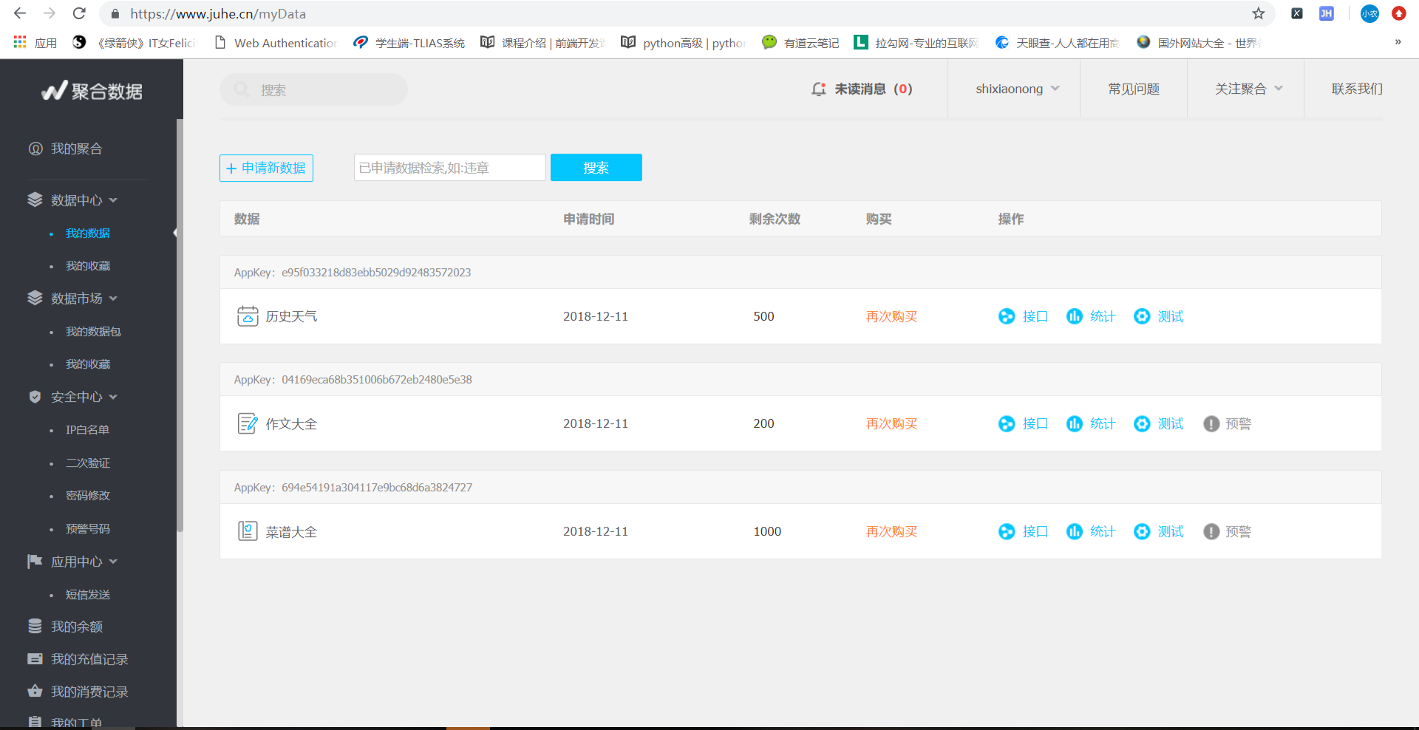Click the 历史天气 calendar icon

tap(248, 316)
